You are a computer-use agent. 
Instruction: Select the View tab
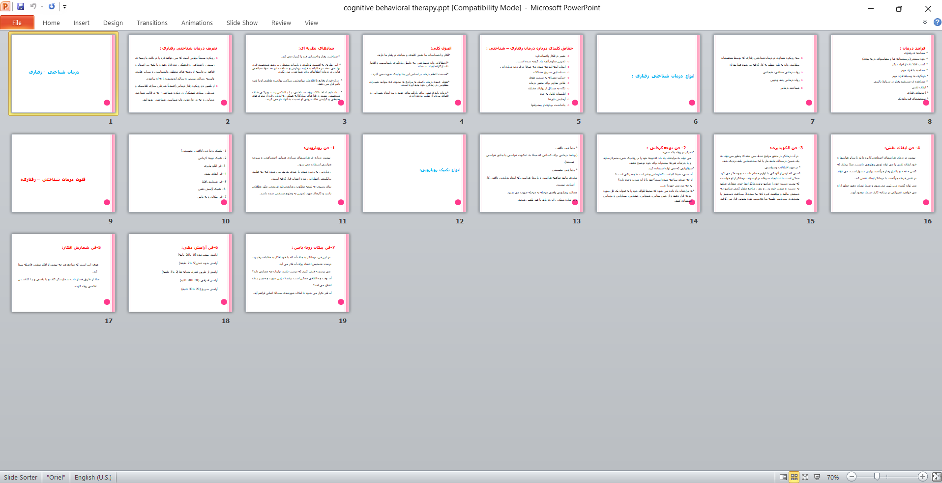click(311, 23)
